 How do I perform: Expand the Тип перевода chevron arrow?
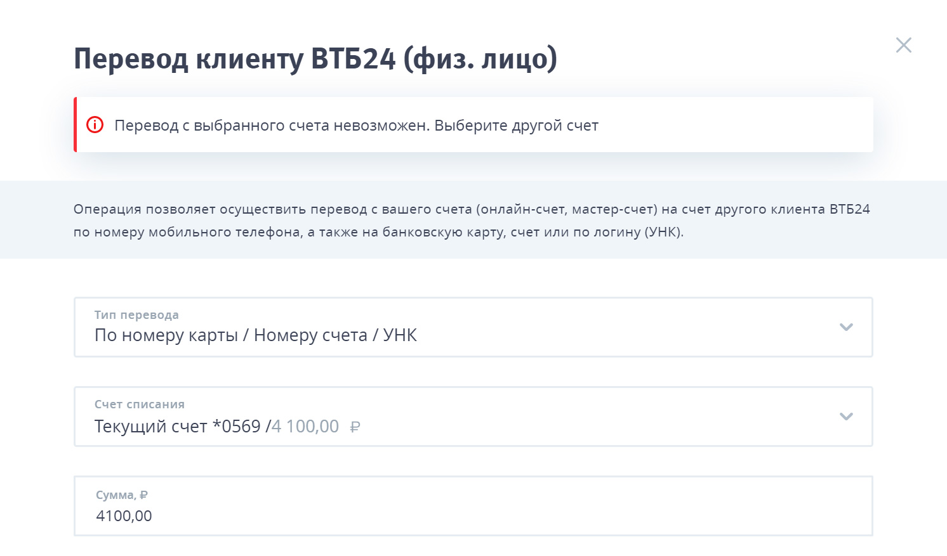click(845, 327)
